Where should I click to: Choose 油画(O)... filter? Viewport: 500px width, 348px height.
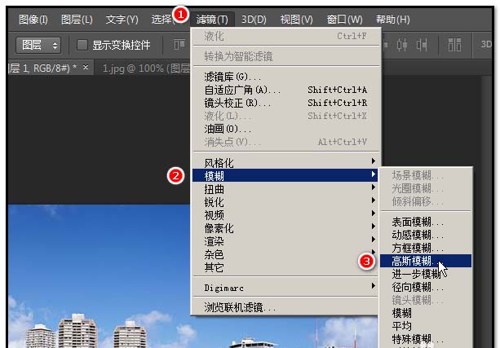(x=286, y=129)
